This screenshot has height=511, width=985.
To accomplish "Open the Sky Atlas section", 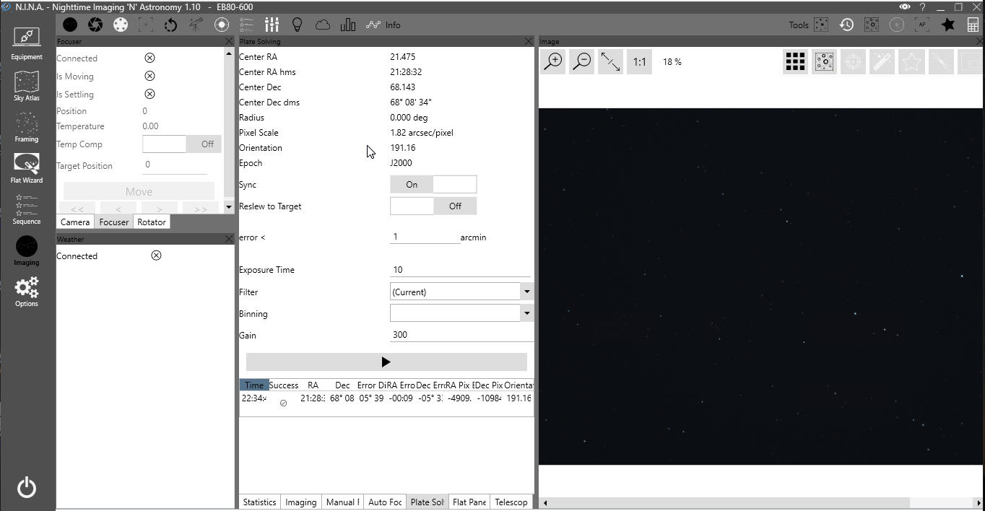I will tap(26, 85).
